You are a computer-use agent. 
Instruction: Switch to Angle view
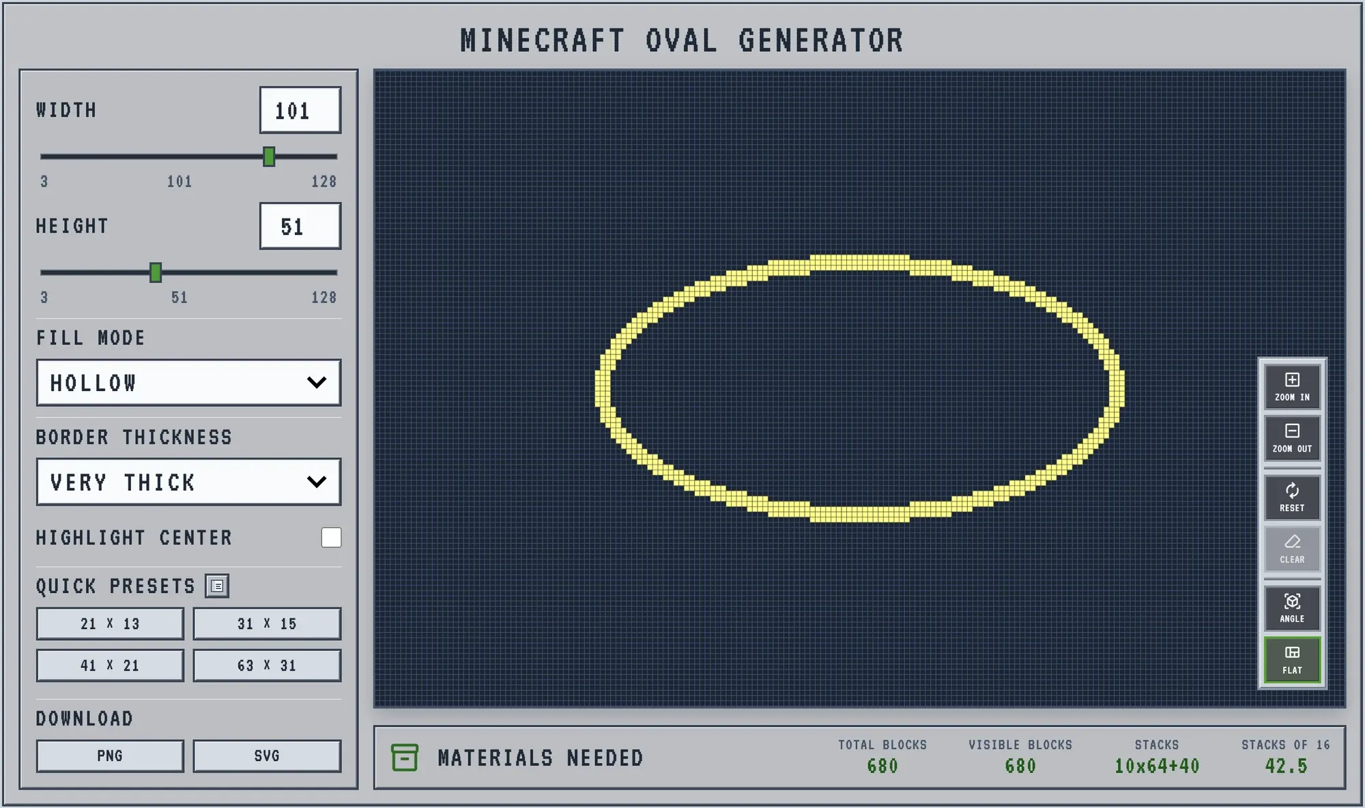pos(1292,608)
